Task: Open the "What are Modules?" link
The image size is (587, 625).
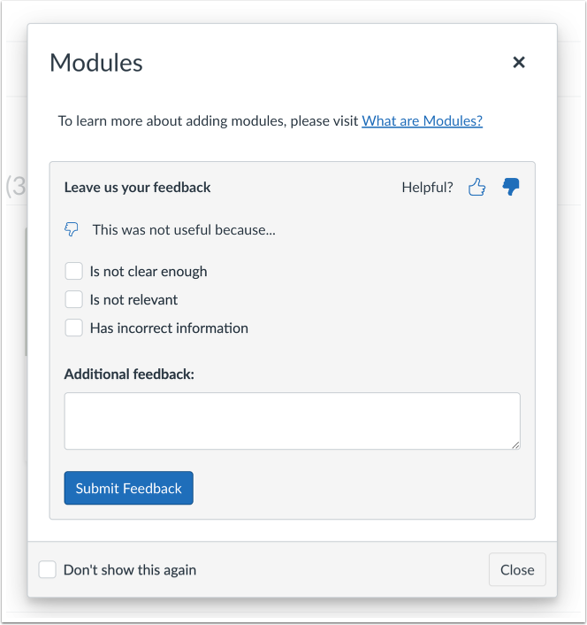Action: (422, 121)
